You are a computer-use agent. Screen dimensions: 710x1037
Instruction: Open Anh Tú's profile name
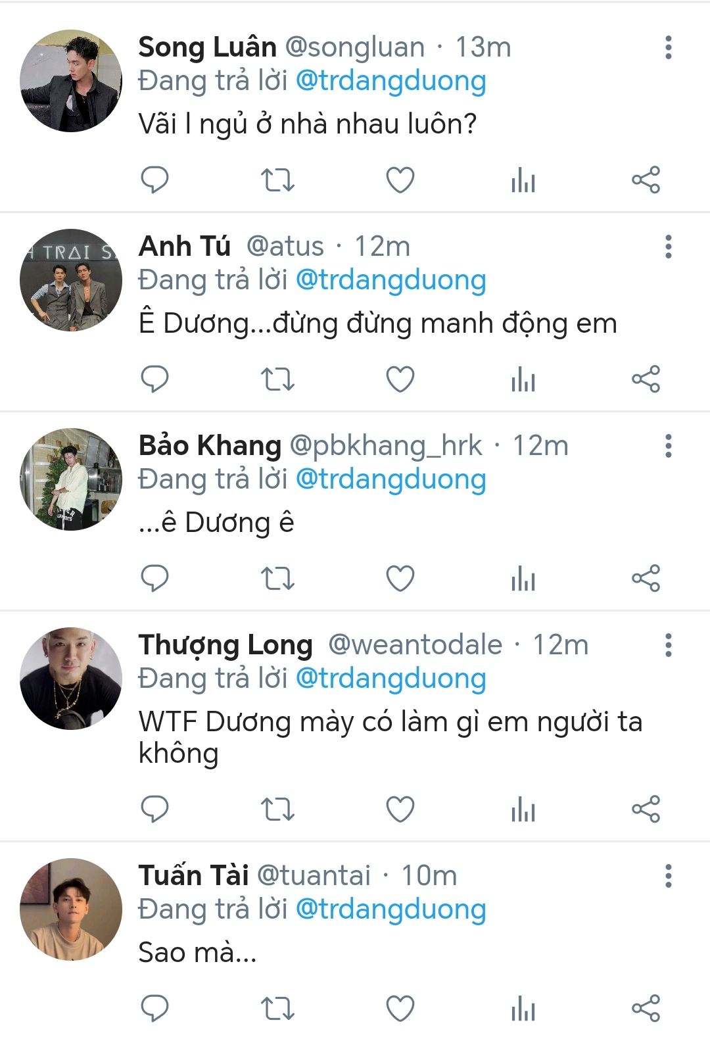point(185,247)
